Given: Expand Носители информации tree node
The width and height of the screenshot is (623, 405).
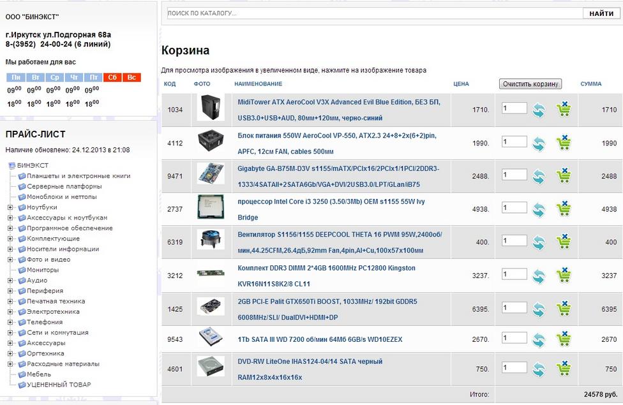Looking at the screenshot, I should click(10, 249).
